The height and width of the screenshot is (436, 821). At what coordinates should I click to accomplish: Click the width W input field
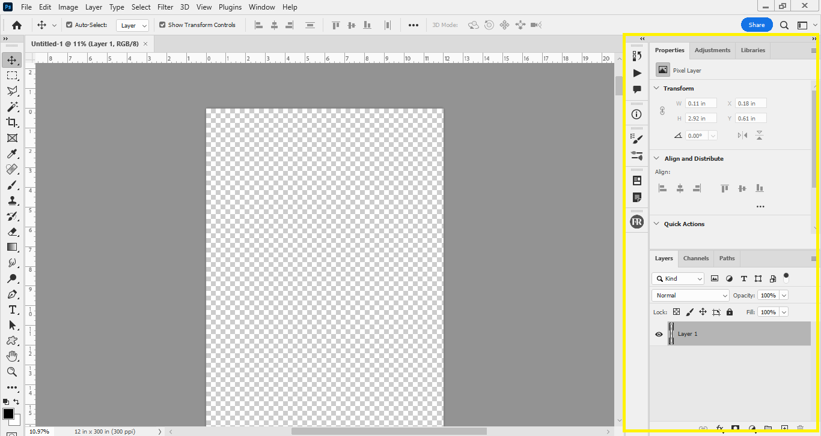[x=701, y=103]
